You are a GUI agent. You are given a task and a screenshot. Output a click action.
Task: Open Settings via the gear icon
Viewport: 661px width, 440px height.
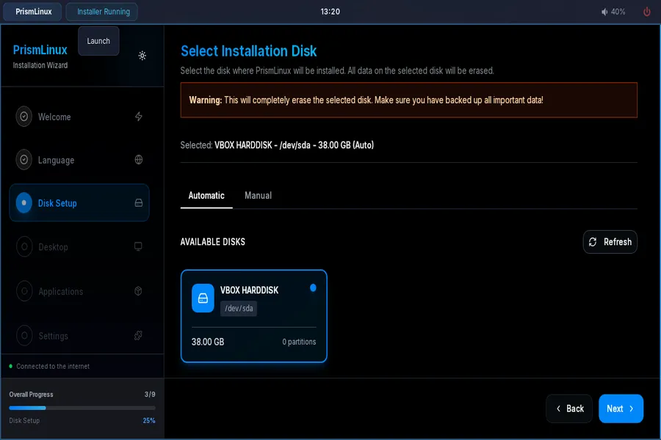(x=138, y=336)
